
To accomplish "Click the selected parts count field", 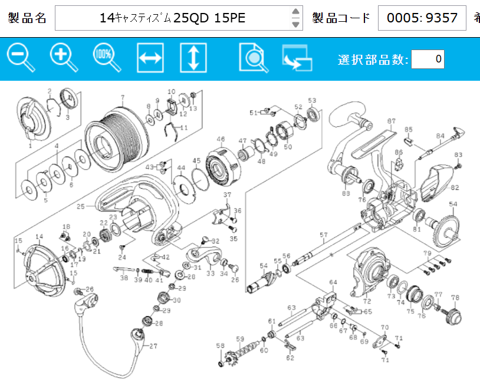I will pyautogui.click(x=428, y=59).
